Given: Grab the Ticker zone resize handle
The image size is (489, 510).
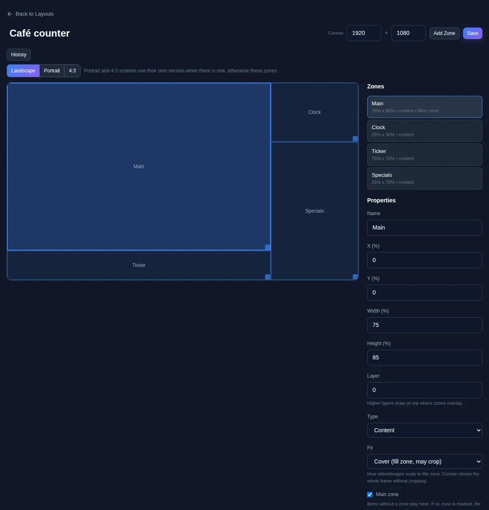Looking at the screenshot, I should click(268, 277).
